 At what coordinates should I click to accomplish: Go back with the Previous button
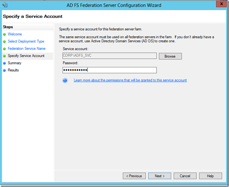134,176
